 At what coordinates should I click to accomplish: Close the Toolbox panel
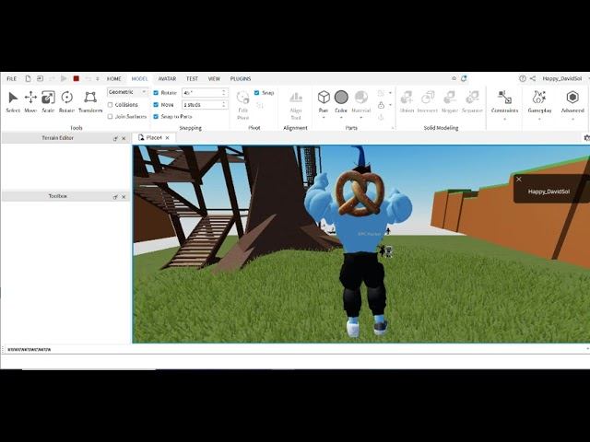point(124,196)
